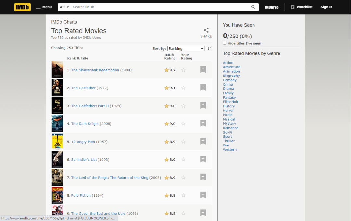The width and height of the screenshot is (351, 221).
Task: Add The Godfather (1972) to watchlist
Action: (203, 87)
